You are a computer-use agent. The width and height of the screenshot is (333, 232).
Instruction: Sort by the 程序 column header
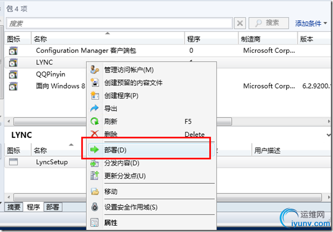(x=211, y=39)
